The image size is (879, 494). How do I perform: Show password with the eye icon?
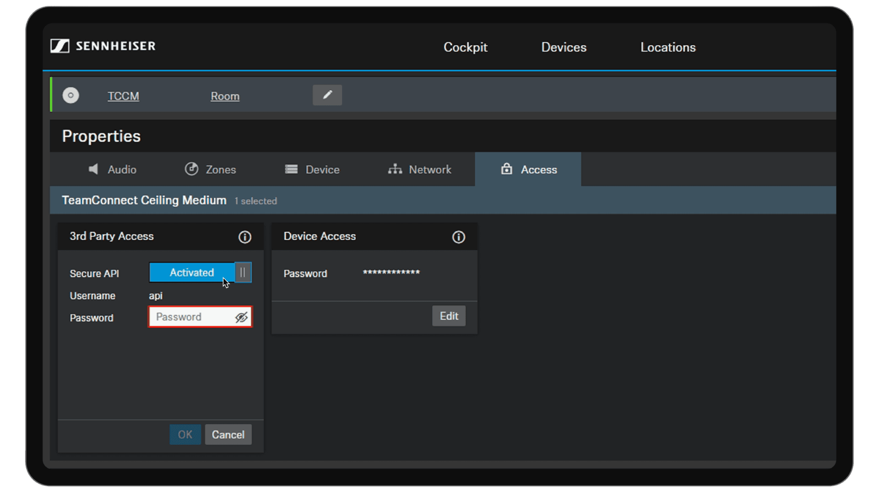point(241,317)
